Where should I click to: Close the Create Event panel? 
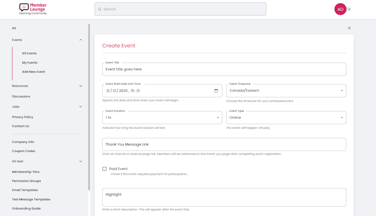pos(349,28)
